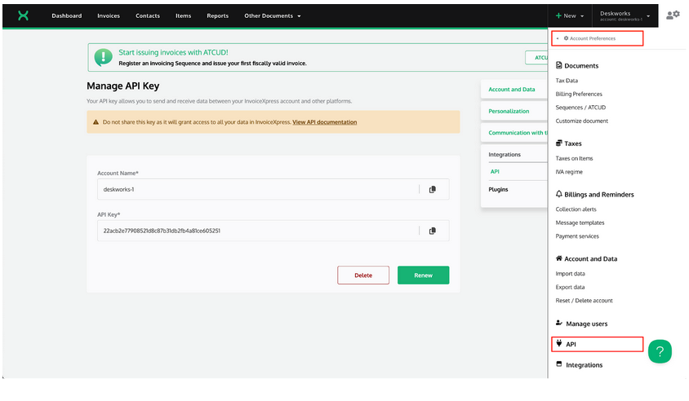
Task: Open Message templates
Action: pyautogui.click(x=580, y=223)
